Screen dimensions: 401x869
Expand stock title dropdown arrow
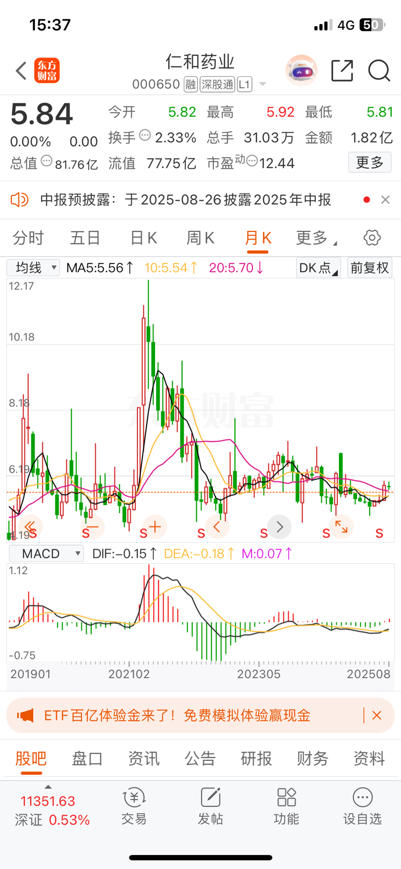point(263,84)
